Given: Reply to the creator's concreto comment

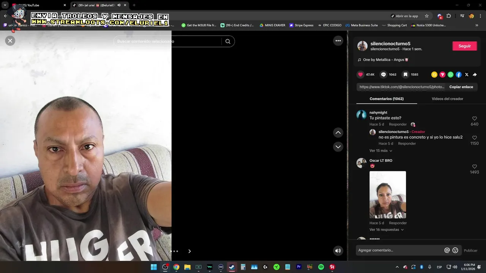Looking at the screenshot, I should pos(407,144).
